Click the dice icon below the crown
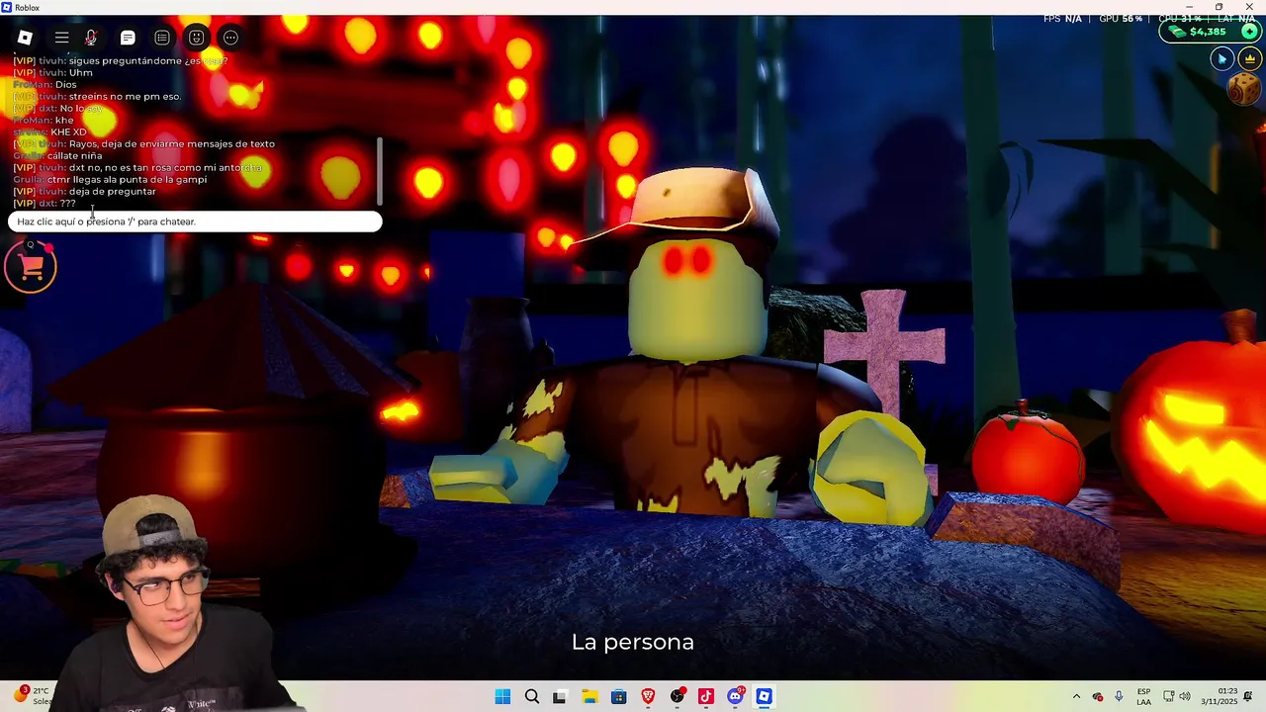This screenshot has width=1266, height=712. tap(1243, 90)
